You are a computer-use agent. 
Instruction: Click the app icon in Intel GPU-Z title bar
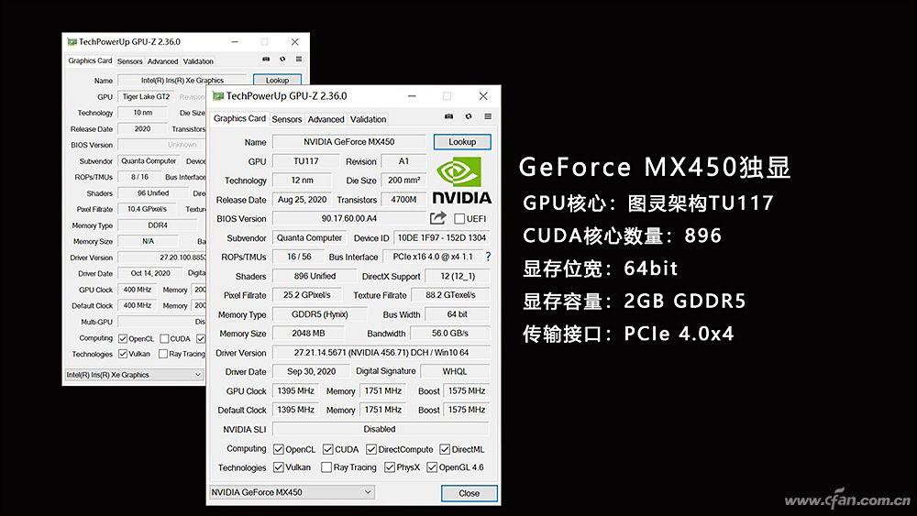pos(72,42)
